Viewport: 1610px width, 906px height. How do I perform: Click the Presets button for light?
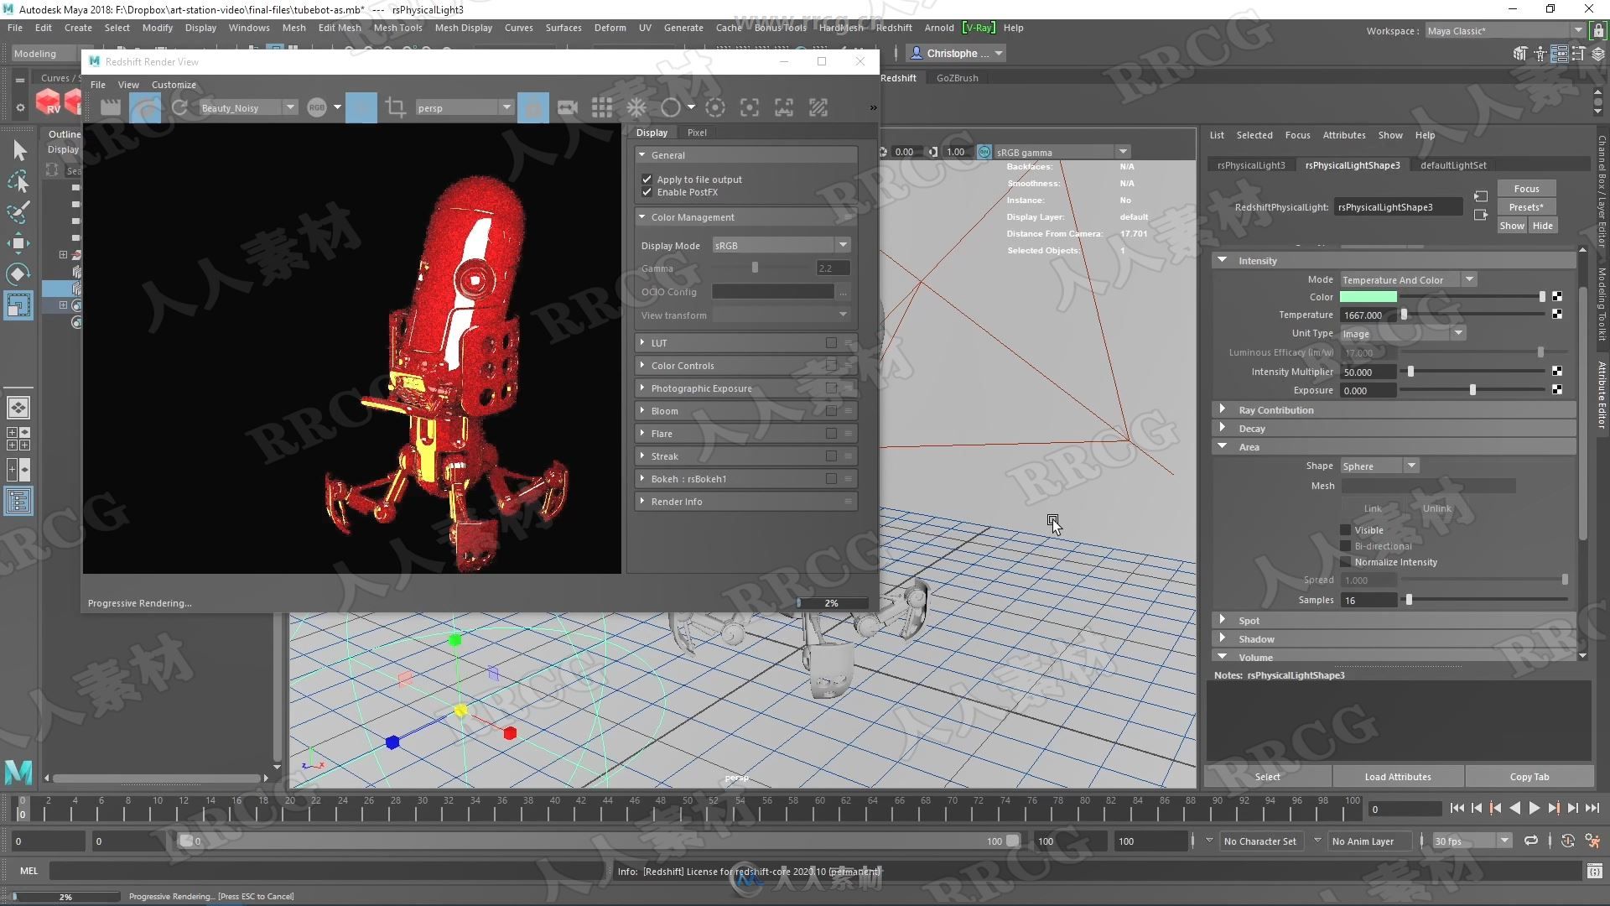pyautogui.click(x=1527, y=207)
